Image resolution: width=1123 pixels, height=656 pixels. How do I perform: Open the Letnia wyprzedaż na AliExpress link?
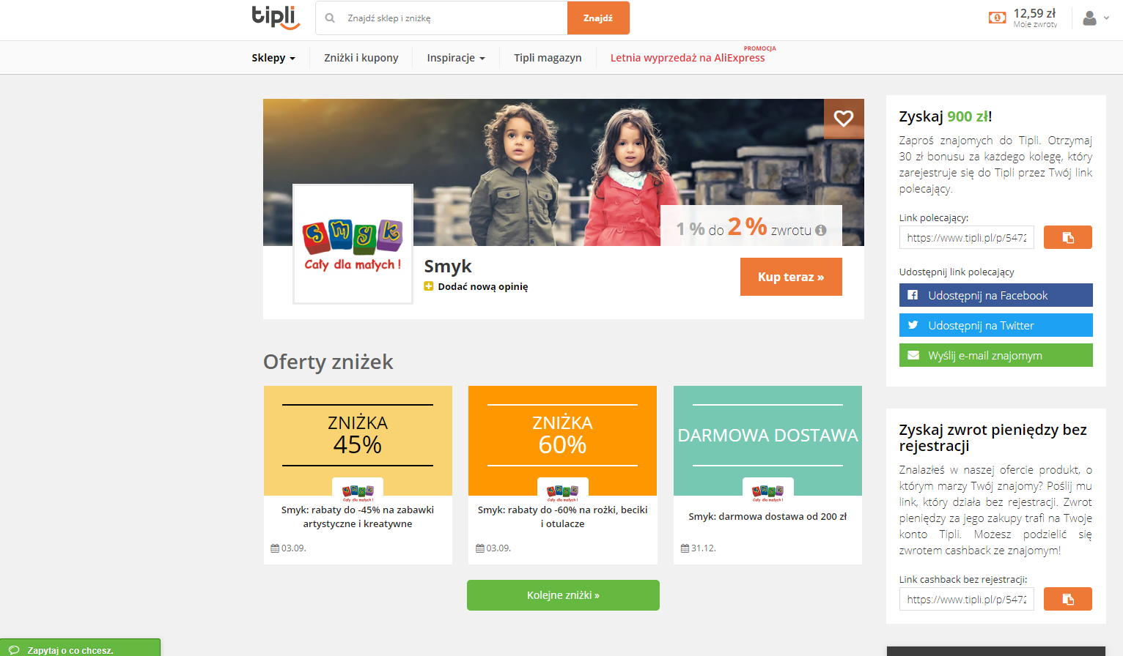coord(688,58)
